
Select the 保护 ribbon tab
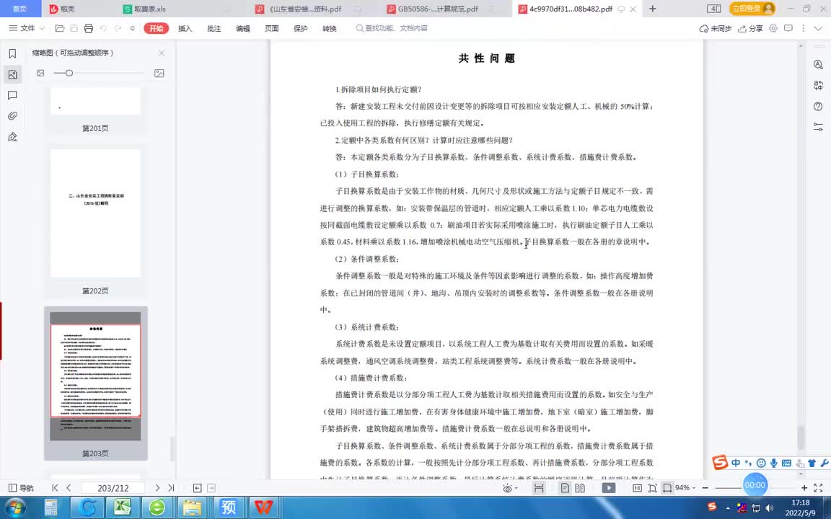(301, 29)
